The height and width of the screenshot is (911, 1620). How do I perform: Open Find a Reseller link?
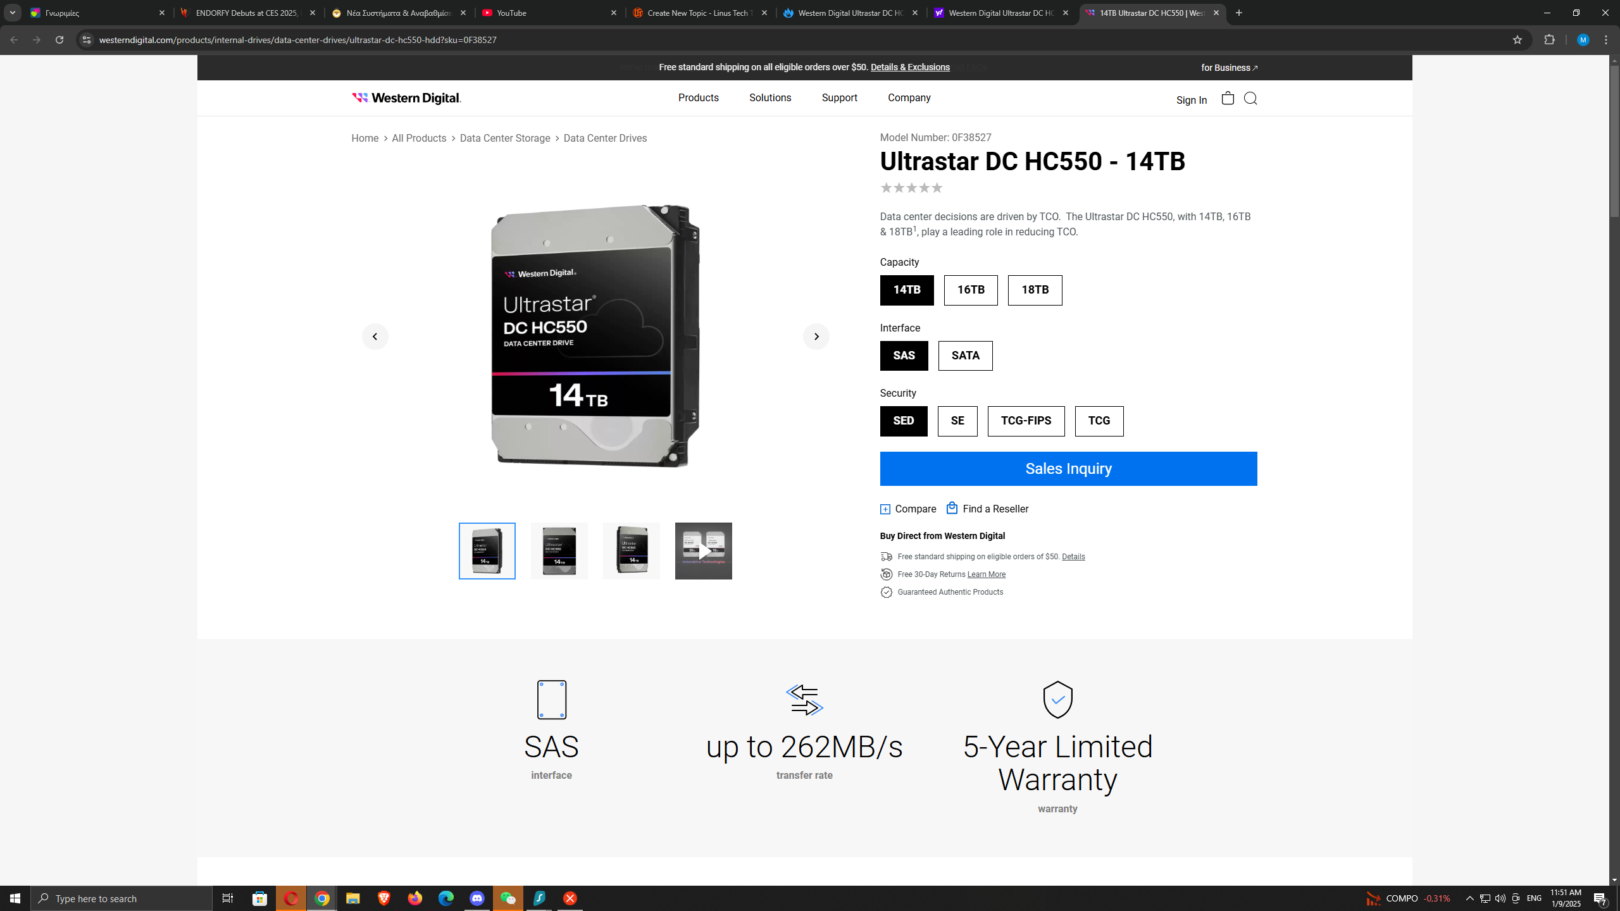987,509
